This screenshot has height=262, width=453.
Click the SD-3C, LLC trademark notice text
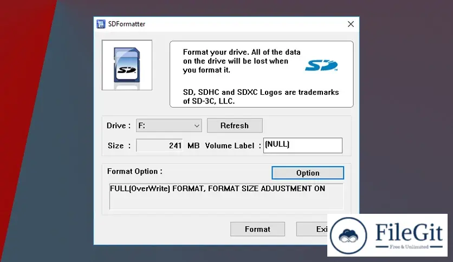tap(261, 97)
